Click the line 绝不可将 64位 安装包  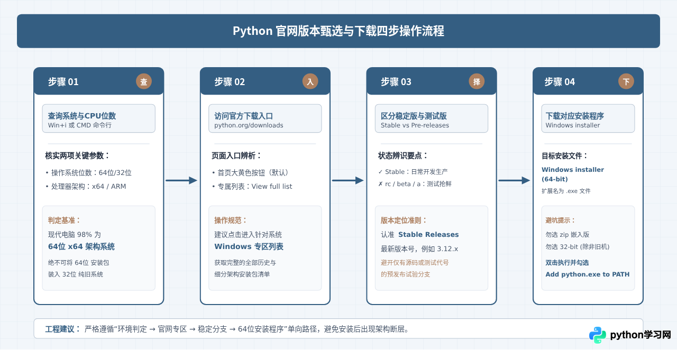(79, 262)
